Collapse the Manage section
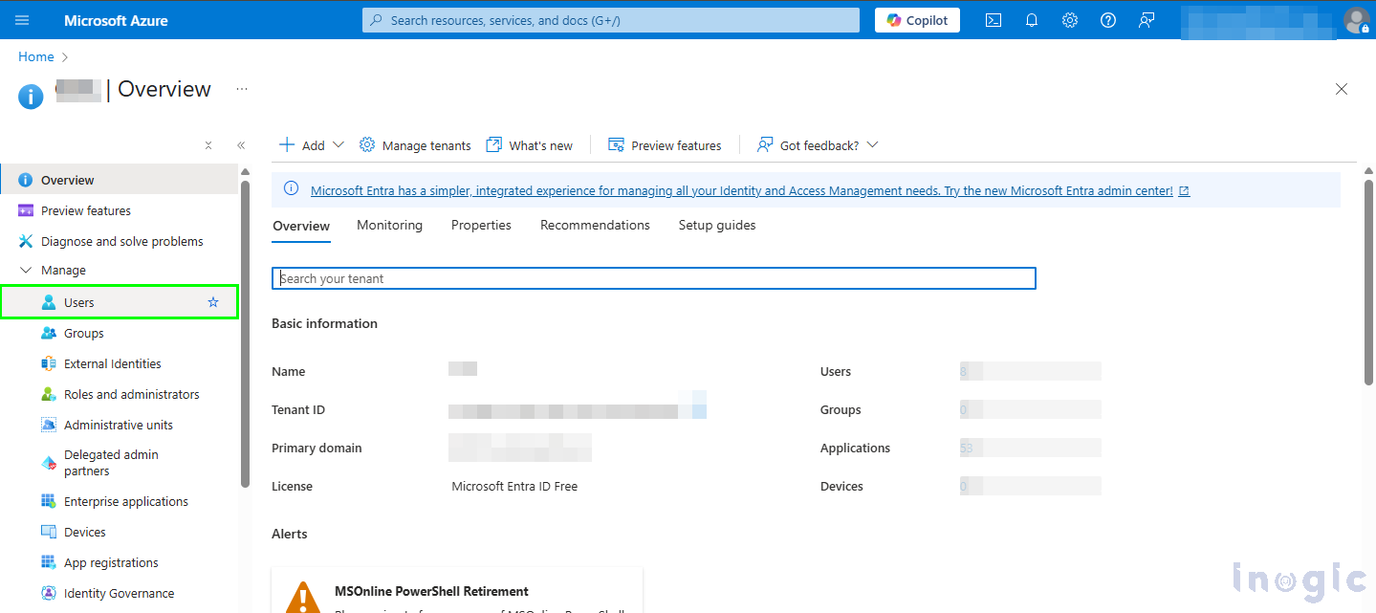The height and width of the screenshot is (613, 1376). click(x=26, y=271)
